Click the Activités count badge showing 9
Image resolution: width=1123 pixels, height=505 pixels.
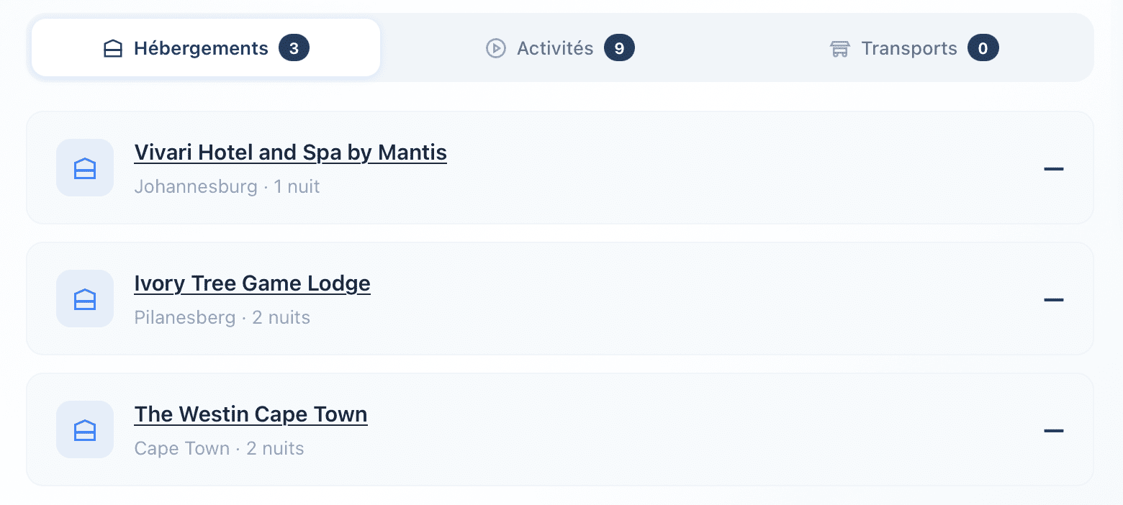619,48
